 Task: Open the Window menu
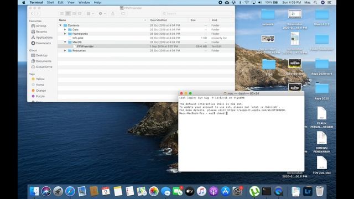click(84, 2)
